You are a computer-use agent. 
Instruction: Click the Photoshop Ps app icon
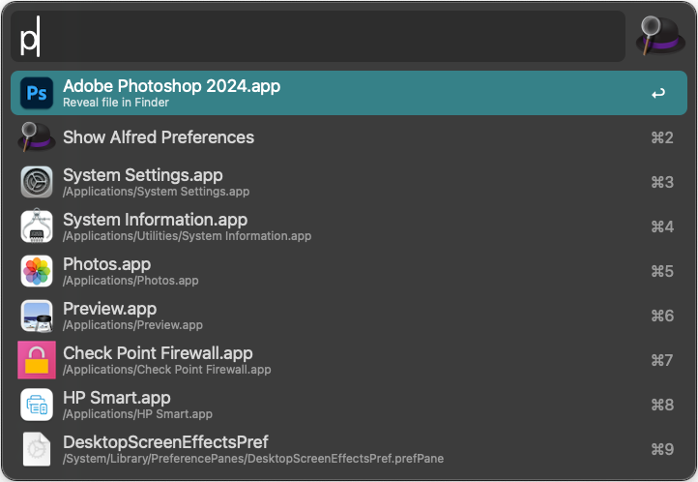point(37,93)
